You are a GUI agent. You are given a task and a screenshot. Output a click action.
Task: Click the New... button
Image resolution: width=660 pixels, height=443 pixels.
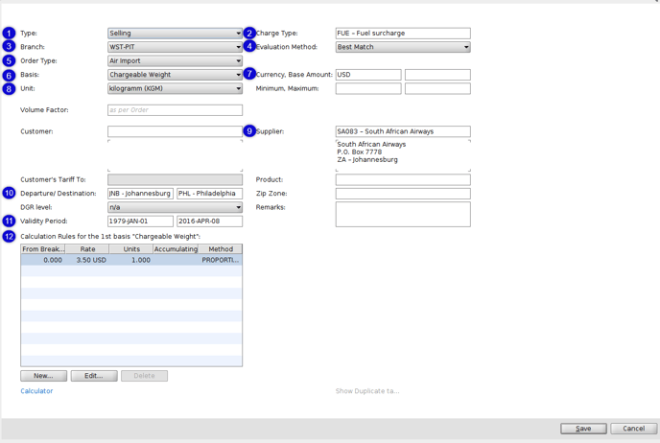pyautogui.click(x=43, y=376)
